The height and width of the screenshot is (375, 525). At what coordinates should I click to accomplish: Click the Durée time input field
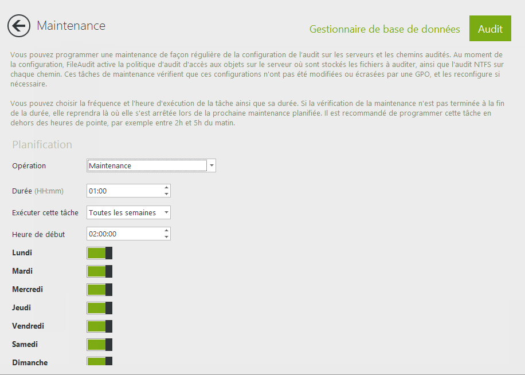pyautogui.click(x=124, y=191)
